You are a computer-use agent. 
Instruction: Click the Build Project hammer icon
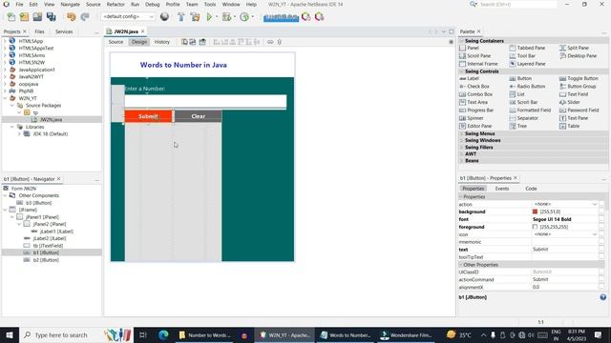pyautogui.click(x=181, y=17)
